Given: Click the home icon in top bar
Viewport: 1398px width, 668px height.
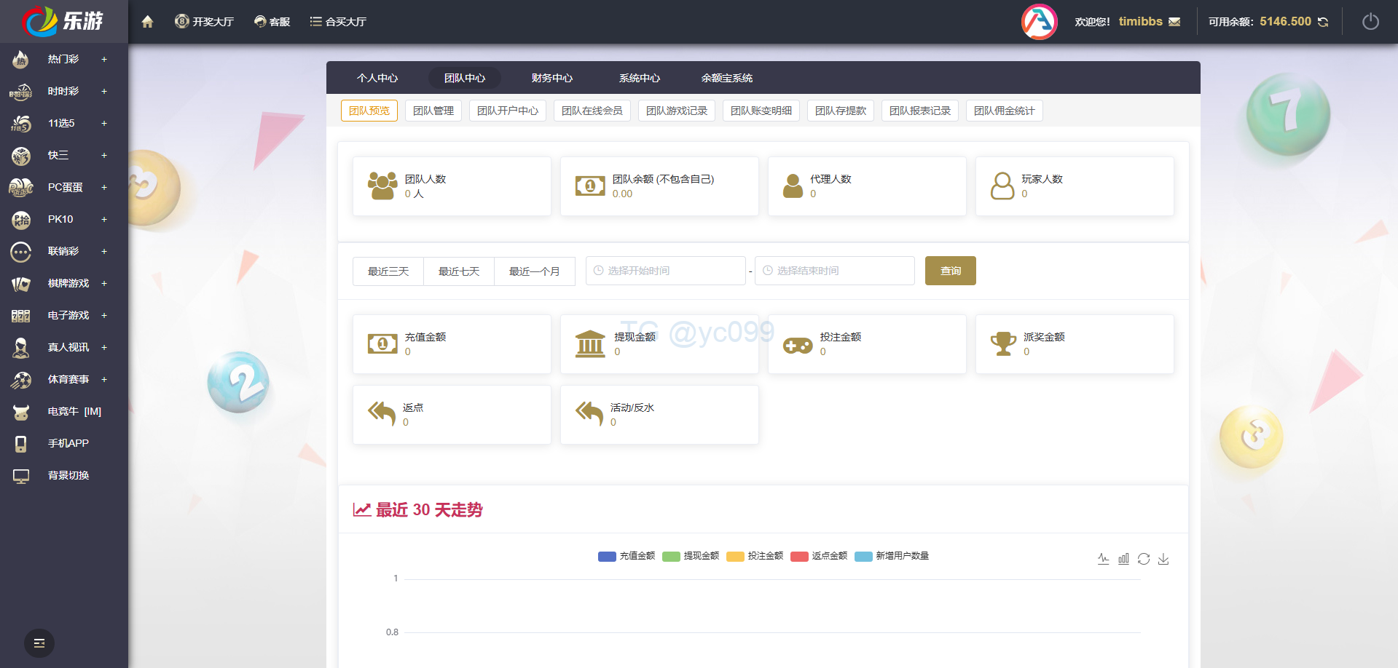Looking at the screenshot, I should click(147, 22).
